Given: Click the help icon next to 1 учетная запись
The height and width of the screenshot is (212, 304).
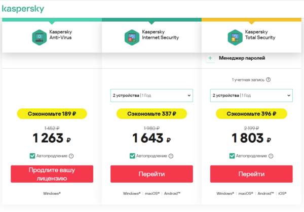Looking at the screenshot, I should click(268, 79).
